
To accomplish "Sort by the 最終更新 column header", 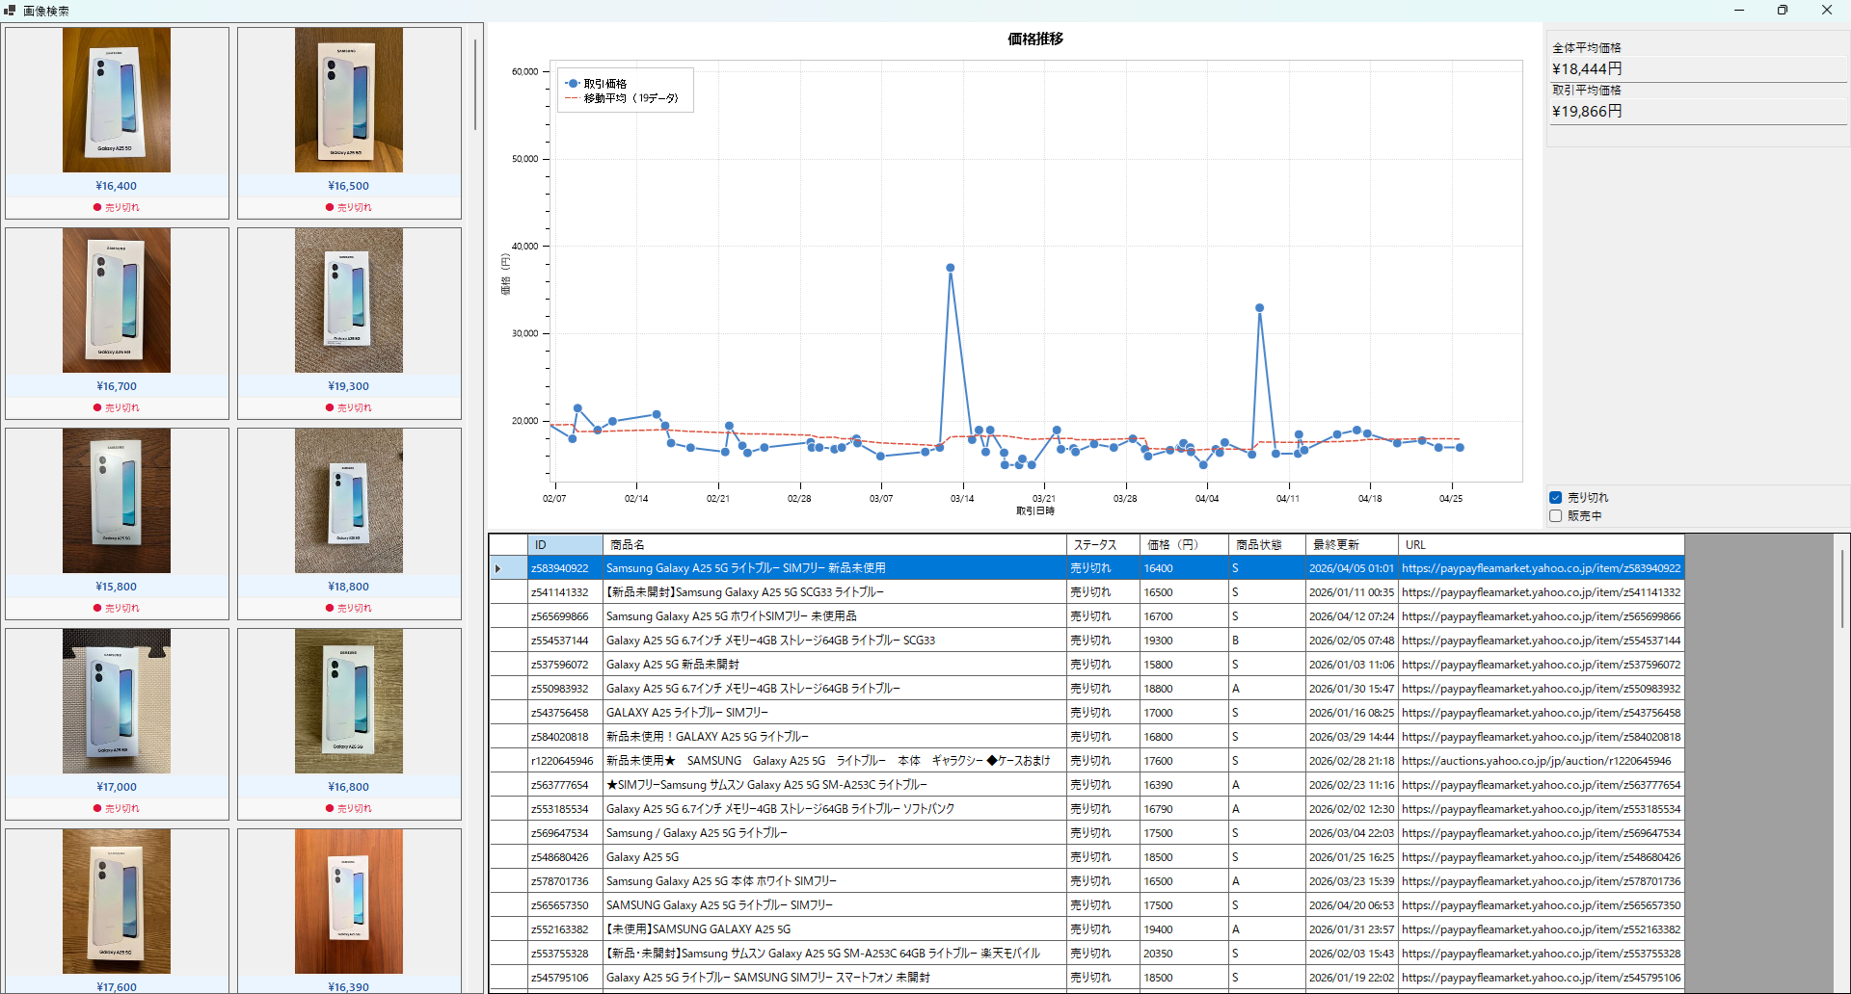I will coord(1352,545).
